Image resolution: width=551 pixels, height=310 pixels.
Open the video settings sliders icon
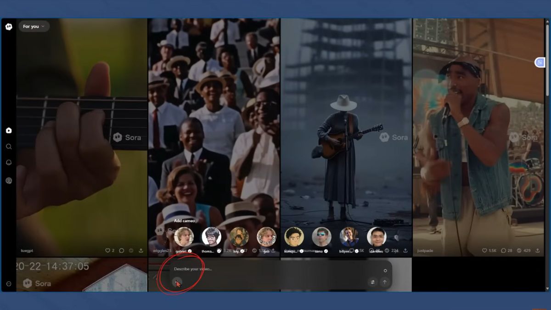372,282
